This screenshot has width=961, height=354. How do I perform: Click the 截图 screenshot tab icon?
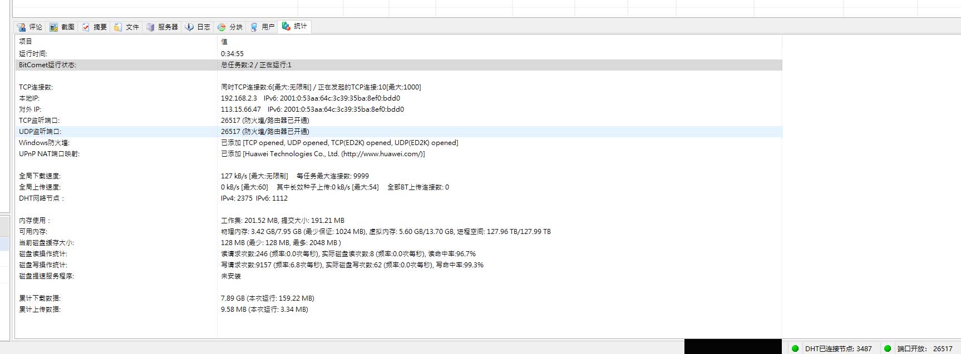click(x=54, y=27)
